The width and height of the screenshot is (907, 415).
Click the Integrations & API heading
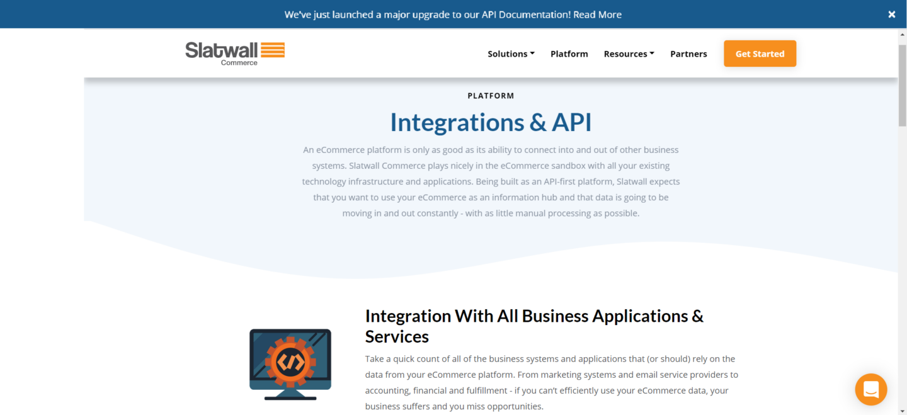tap(491, 122)
